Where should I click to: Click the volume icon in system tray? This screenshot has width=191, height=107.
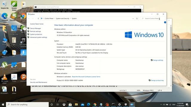164,104
